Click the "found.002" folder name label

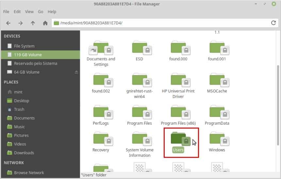tap(101, 91)
